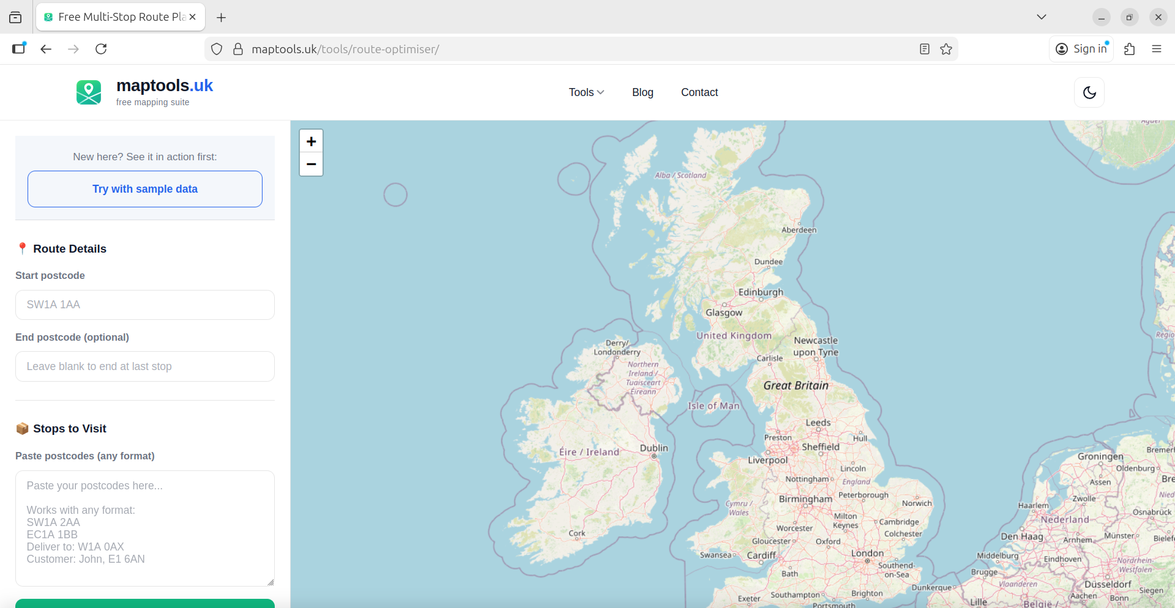Toggle dark mode with the moon button

tap(1089, 92)
